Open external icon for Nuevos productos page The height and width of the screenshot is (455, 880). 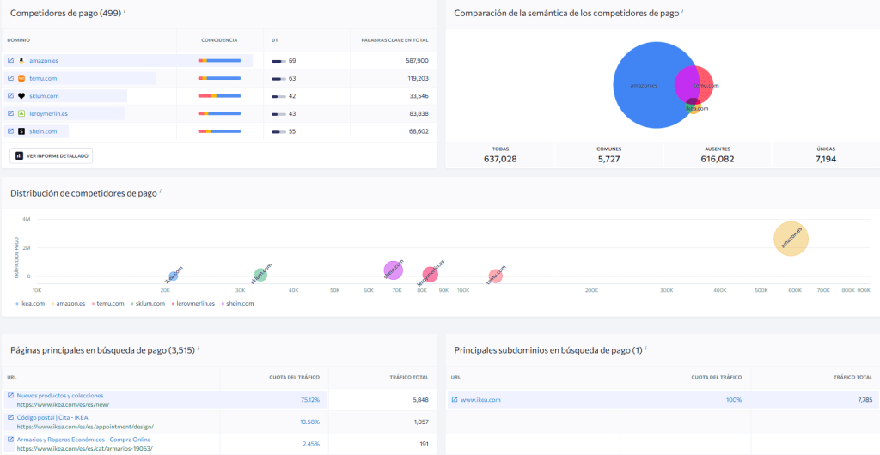[x=10, y=396]
